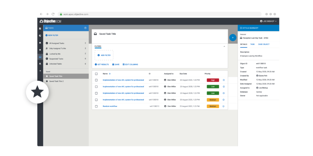Sort by Name column arrow
Screen dimensions: 313x156
coord(110,74)
